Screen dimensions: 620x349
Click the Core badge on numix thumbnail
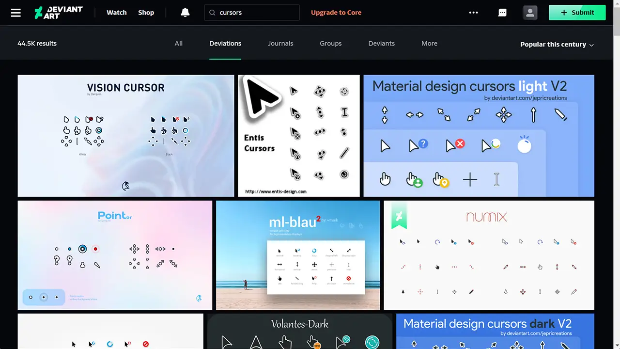400,216
